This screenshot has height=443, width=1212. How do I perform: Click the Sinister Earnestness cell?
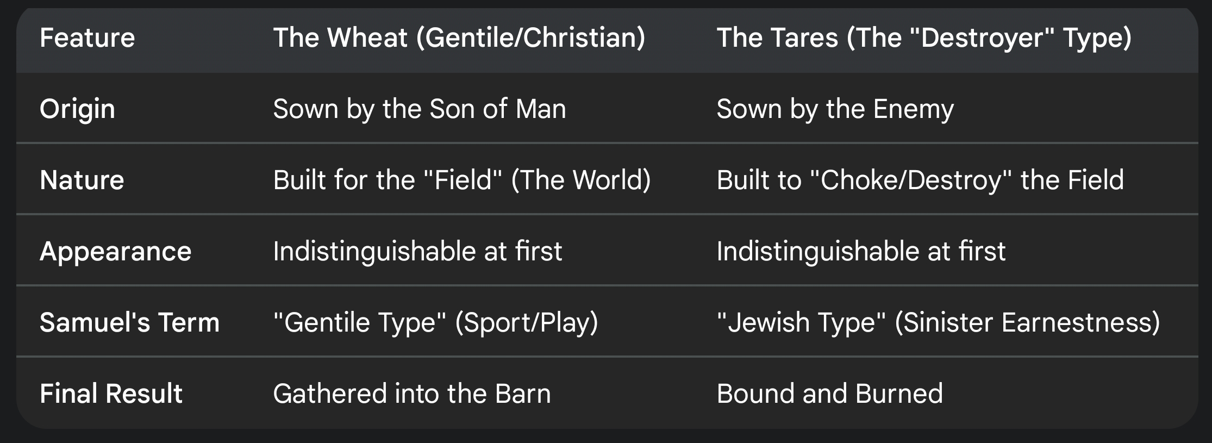tap(938, 322)
